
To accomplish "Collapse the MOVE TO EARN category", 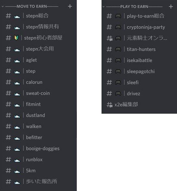I will (x=3, y=6).
